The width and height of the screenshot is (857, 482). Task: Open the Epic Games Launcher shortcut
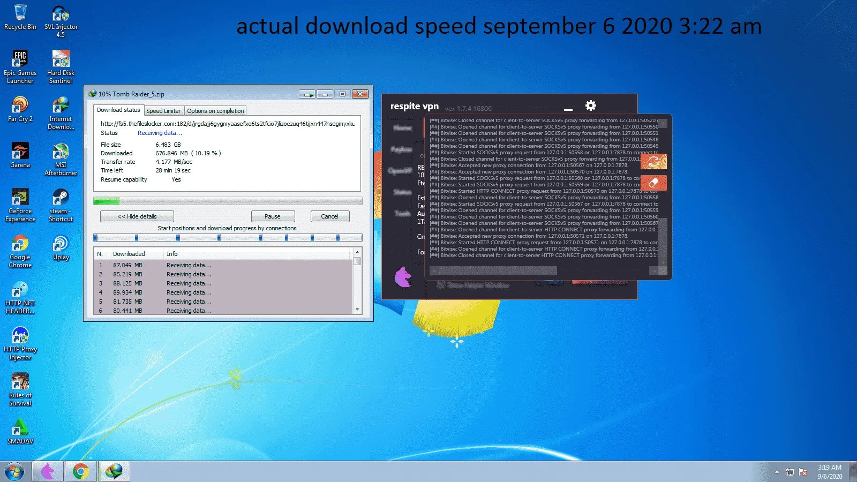[20, 67]
